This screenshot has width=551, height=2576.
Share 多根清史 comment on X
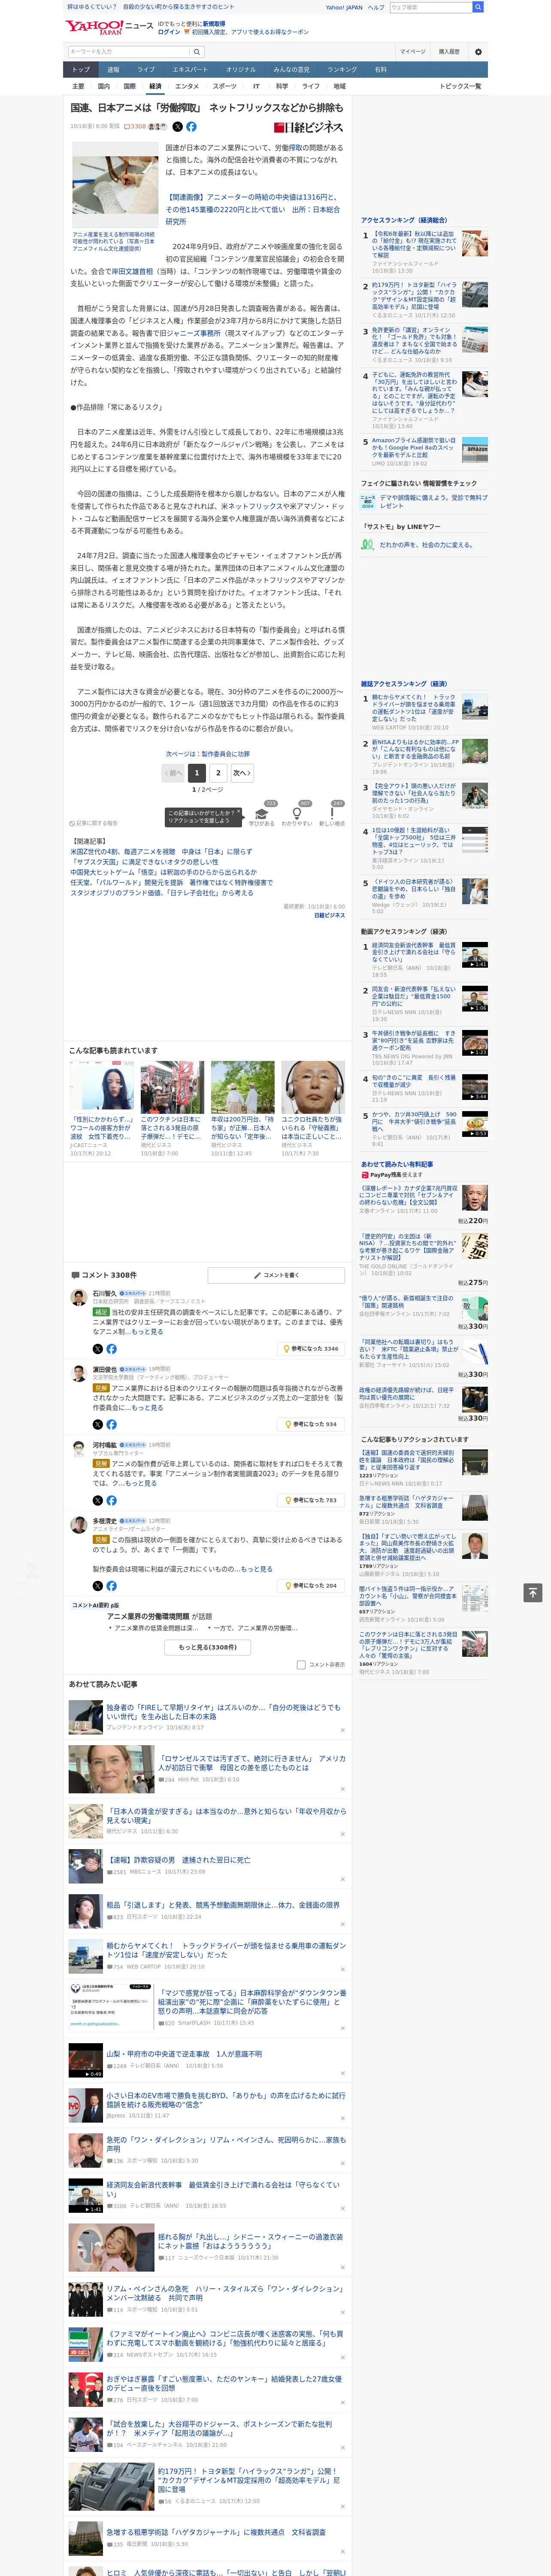[x=98, y=1586]
